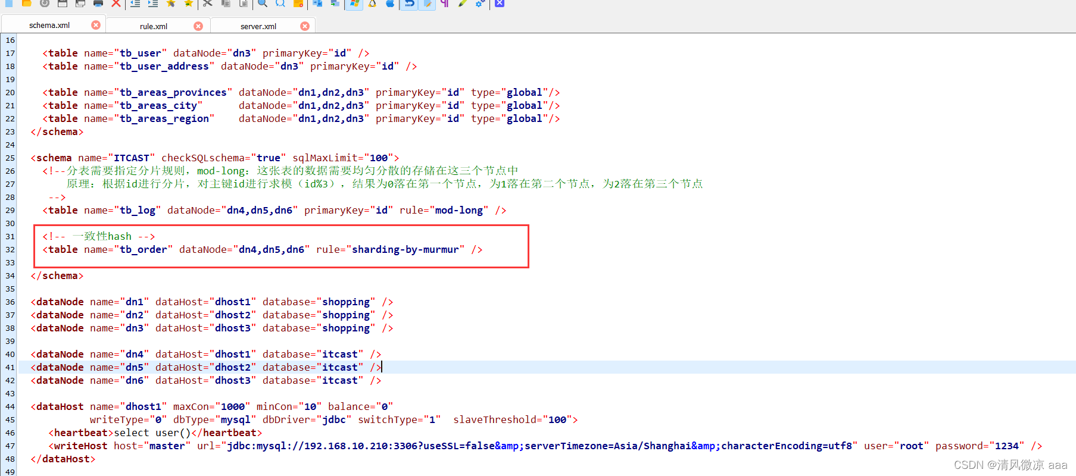This screenshot has height=476, width=1076.
Task: Click closing "</dataHost>" tag on line 48
Action: 63,459
